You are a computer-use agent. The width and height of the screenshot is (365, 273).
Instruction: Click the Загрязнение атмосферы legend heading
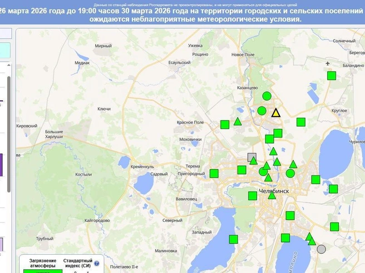(x=43, y=263)
